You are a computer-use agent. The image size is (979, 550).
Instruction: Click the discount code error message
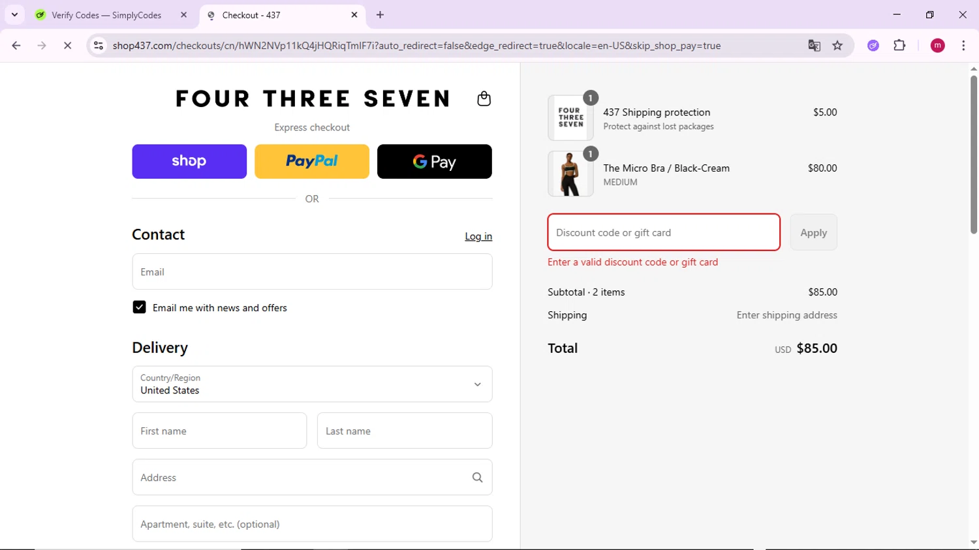coord(632,262)
